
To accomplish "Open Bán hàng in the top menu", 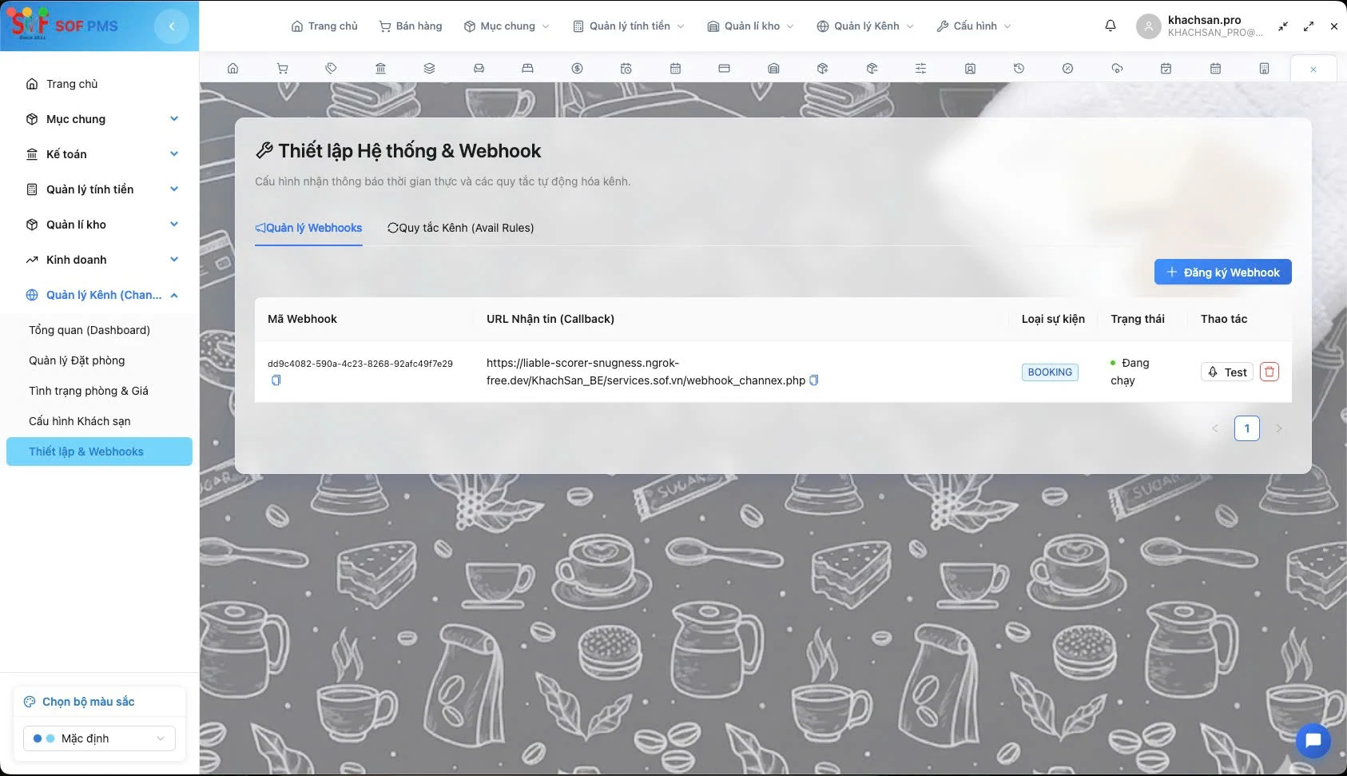I will pyautogui.click(x=411, y=26).
